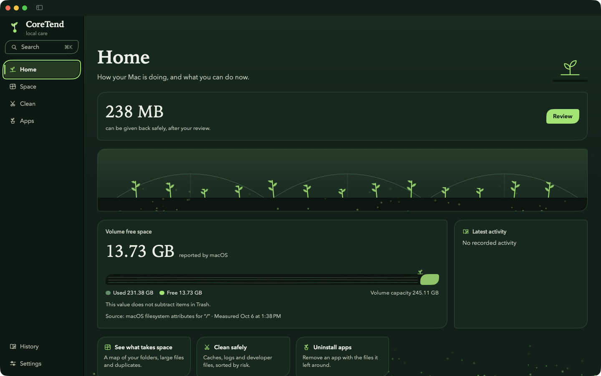
Task: Click the Used 231.38 GB legend entry
Action: point(129,293)
